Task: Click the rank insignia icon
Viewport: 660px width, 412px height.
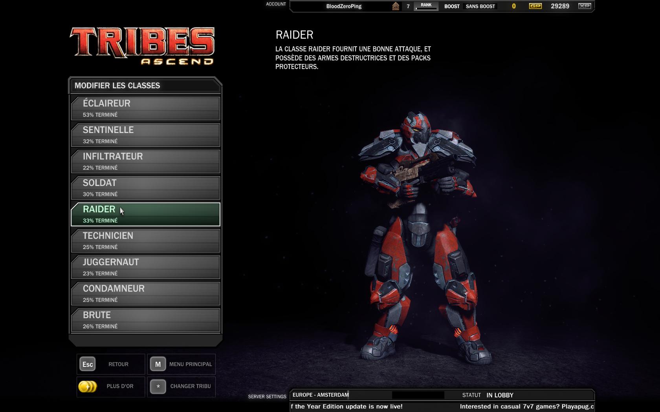Action: coord(396,6)
